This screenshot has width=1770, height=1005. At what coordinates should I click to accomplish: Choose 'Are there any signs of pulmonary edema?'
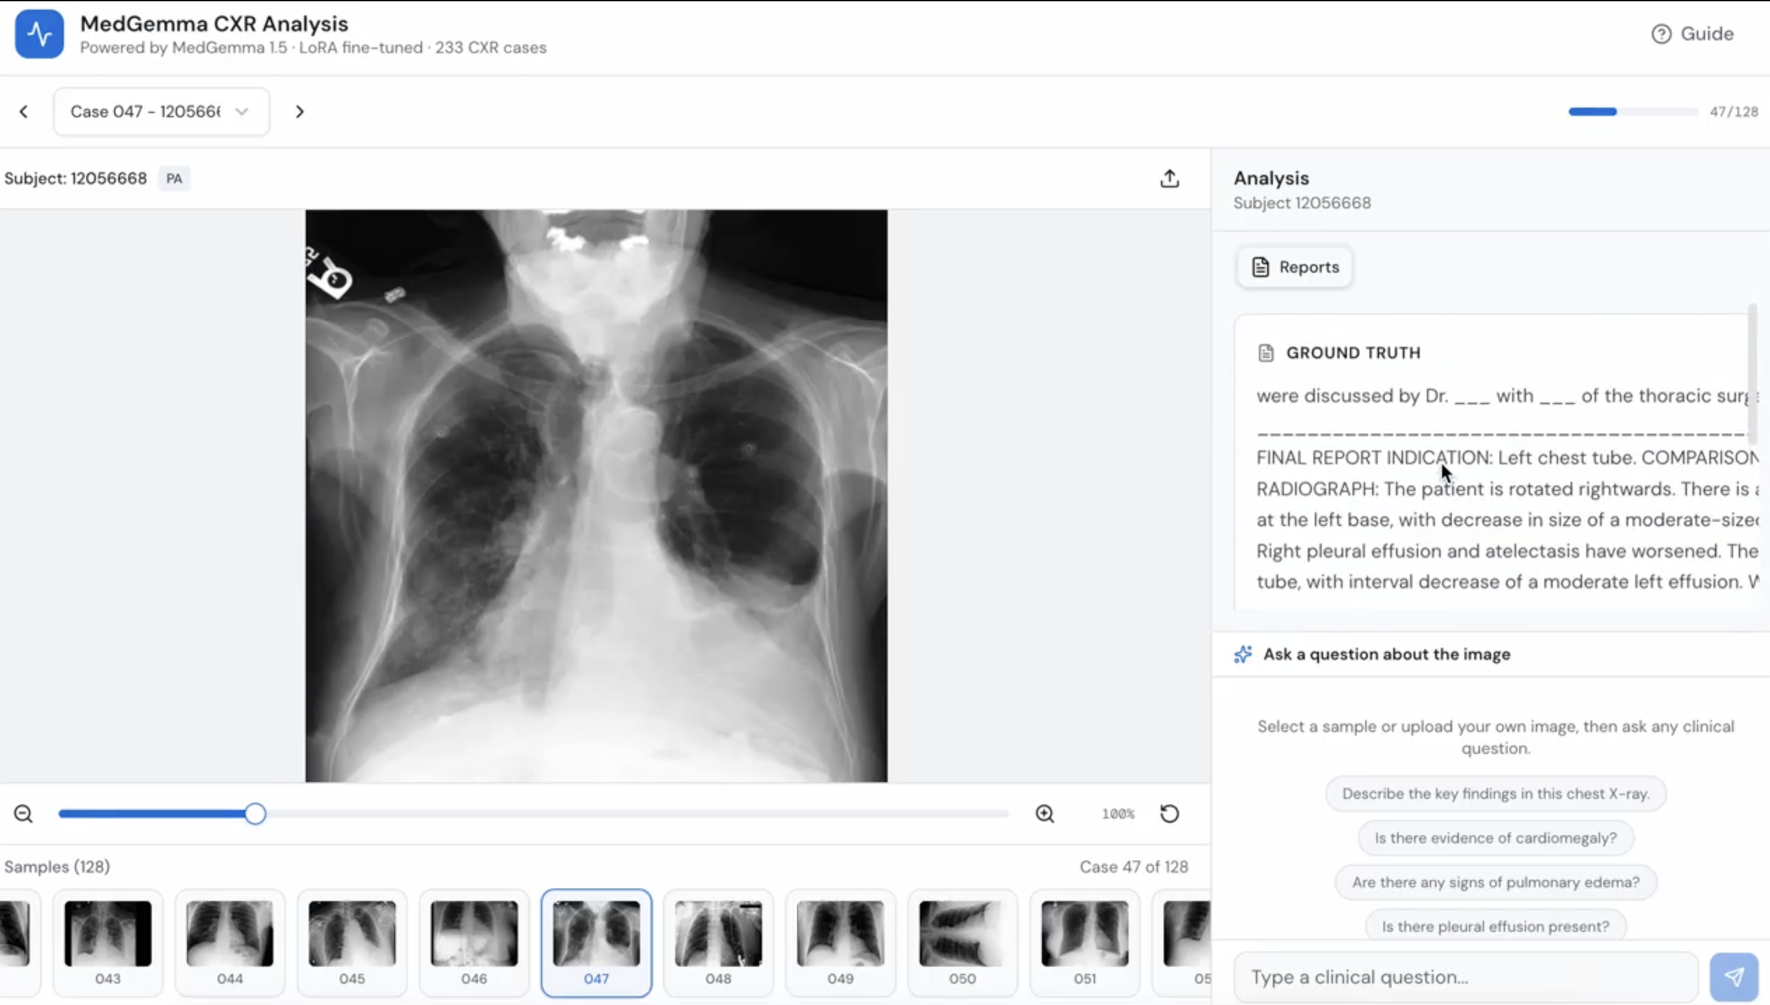(1495, 882)
